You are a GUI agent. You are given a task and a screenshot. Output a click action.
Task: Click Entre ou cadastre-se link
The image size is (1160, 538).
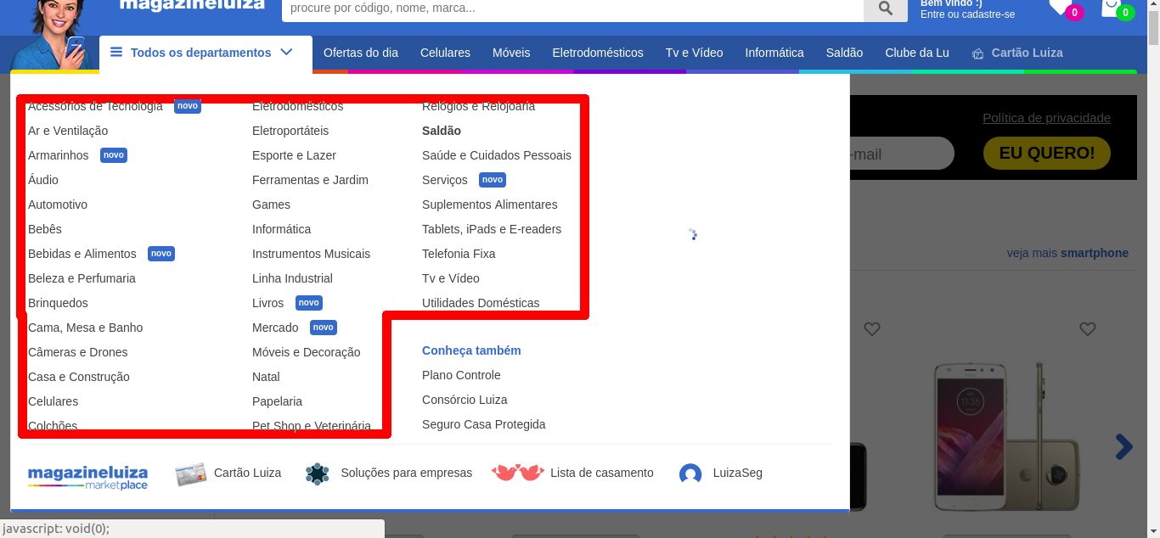(x=967, y=14)
